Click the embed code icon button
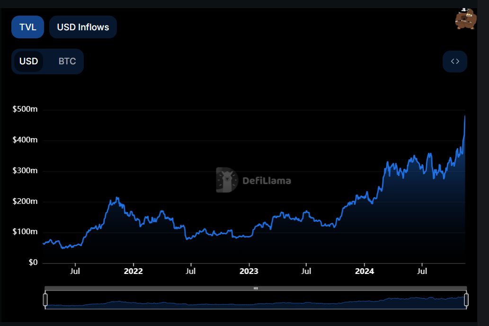Image resolution: width=489 pixels, height=326 pixels. point(454,62)
